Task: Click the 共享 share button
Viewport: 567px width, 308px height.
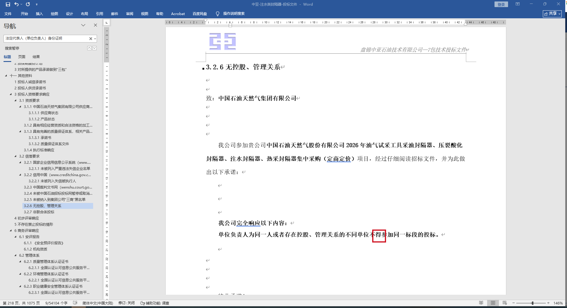Action: (x=552, y=14)
